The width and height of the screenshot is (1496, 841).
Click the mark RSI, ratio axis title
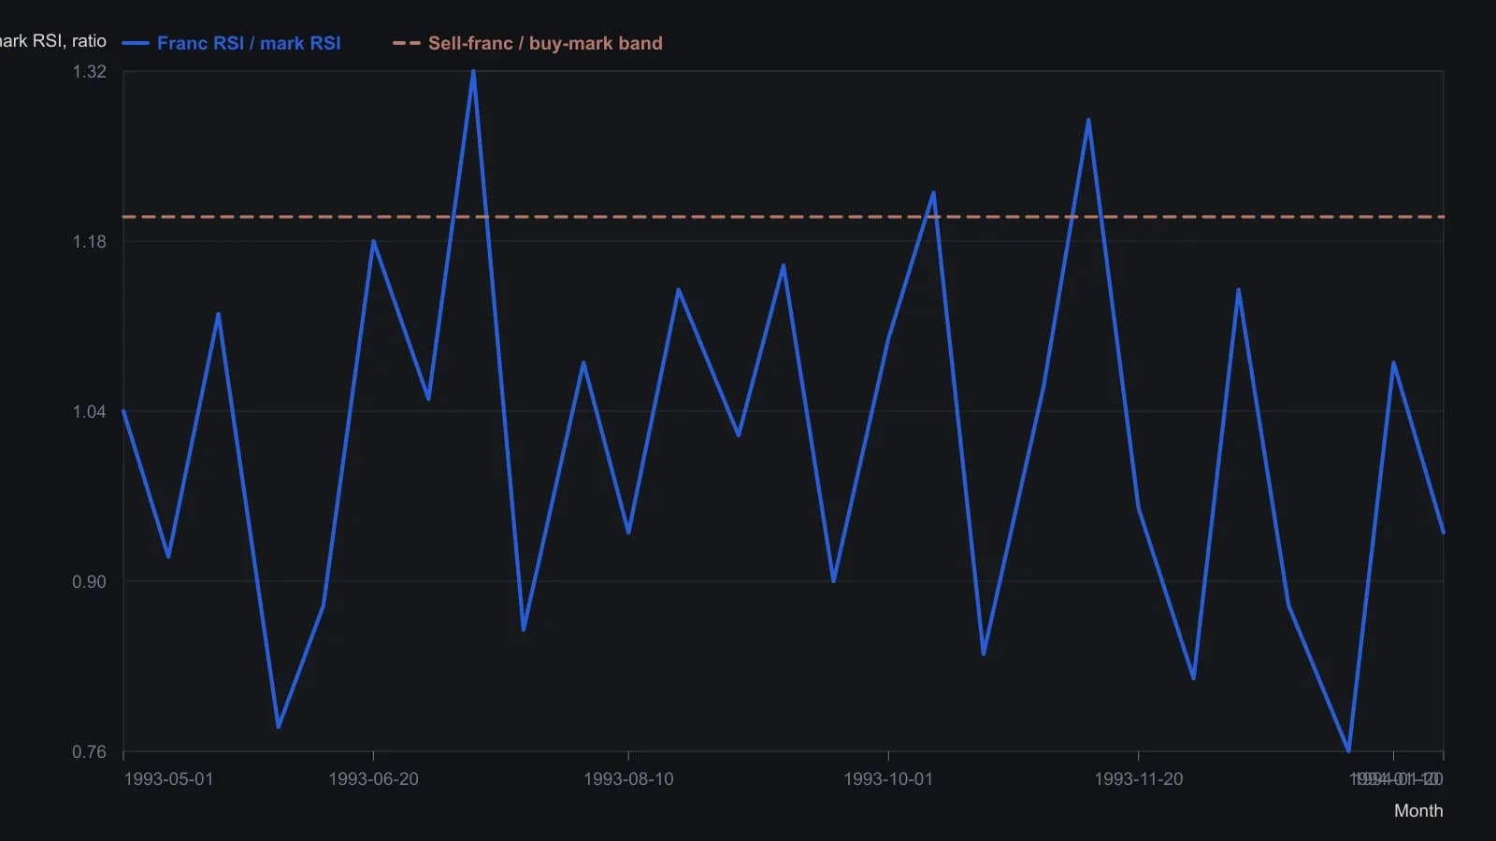tap(53, 41)
